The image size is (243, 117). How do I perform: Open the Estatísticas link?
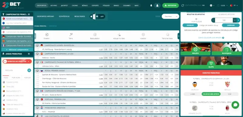64,16
